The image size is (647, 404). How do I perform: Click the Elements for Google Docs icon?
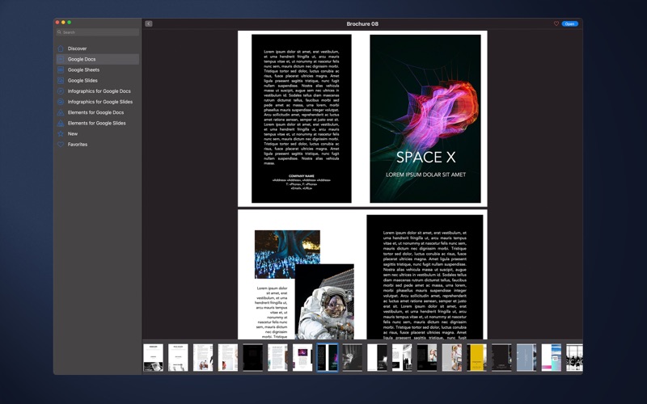point(61,112)
